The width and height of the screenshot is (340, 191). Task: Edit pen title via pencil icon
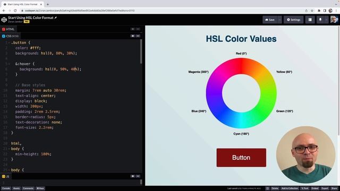(x=55, y=18)
